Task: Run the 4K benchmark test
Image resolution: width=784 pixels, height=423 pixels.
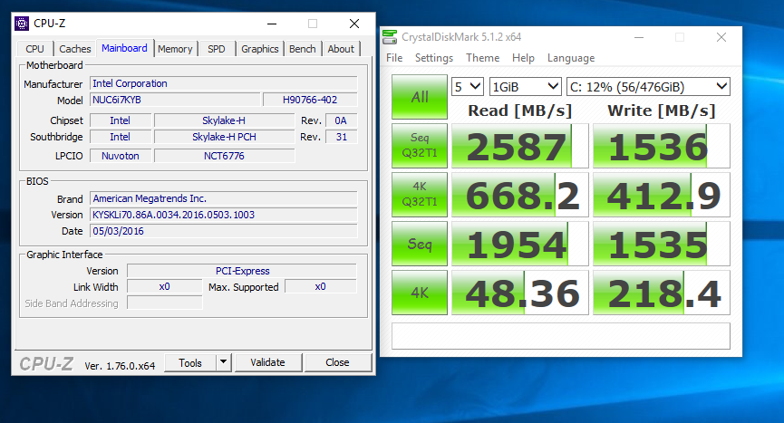Action: click(419, 293)
